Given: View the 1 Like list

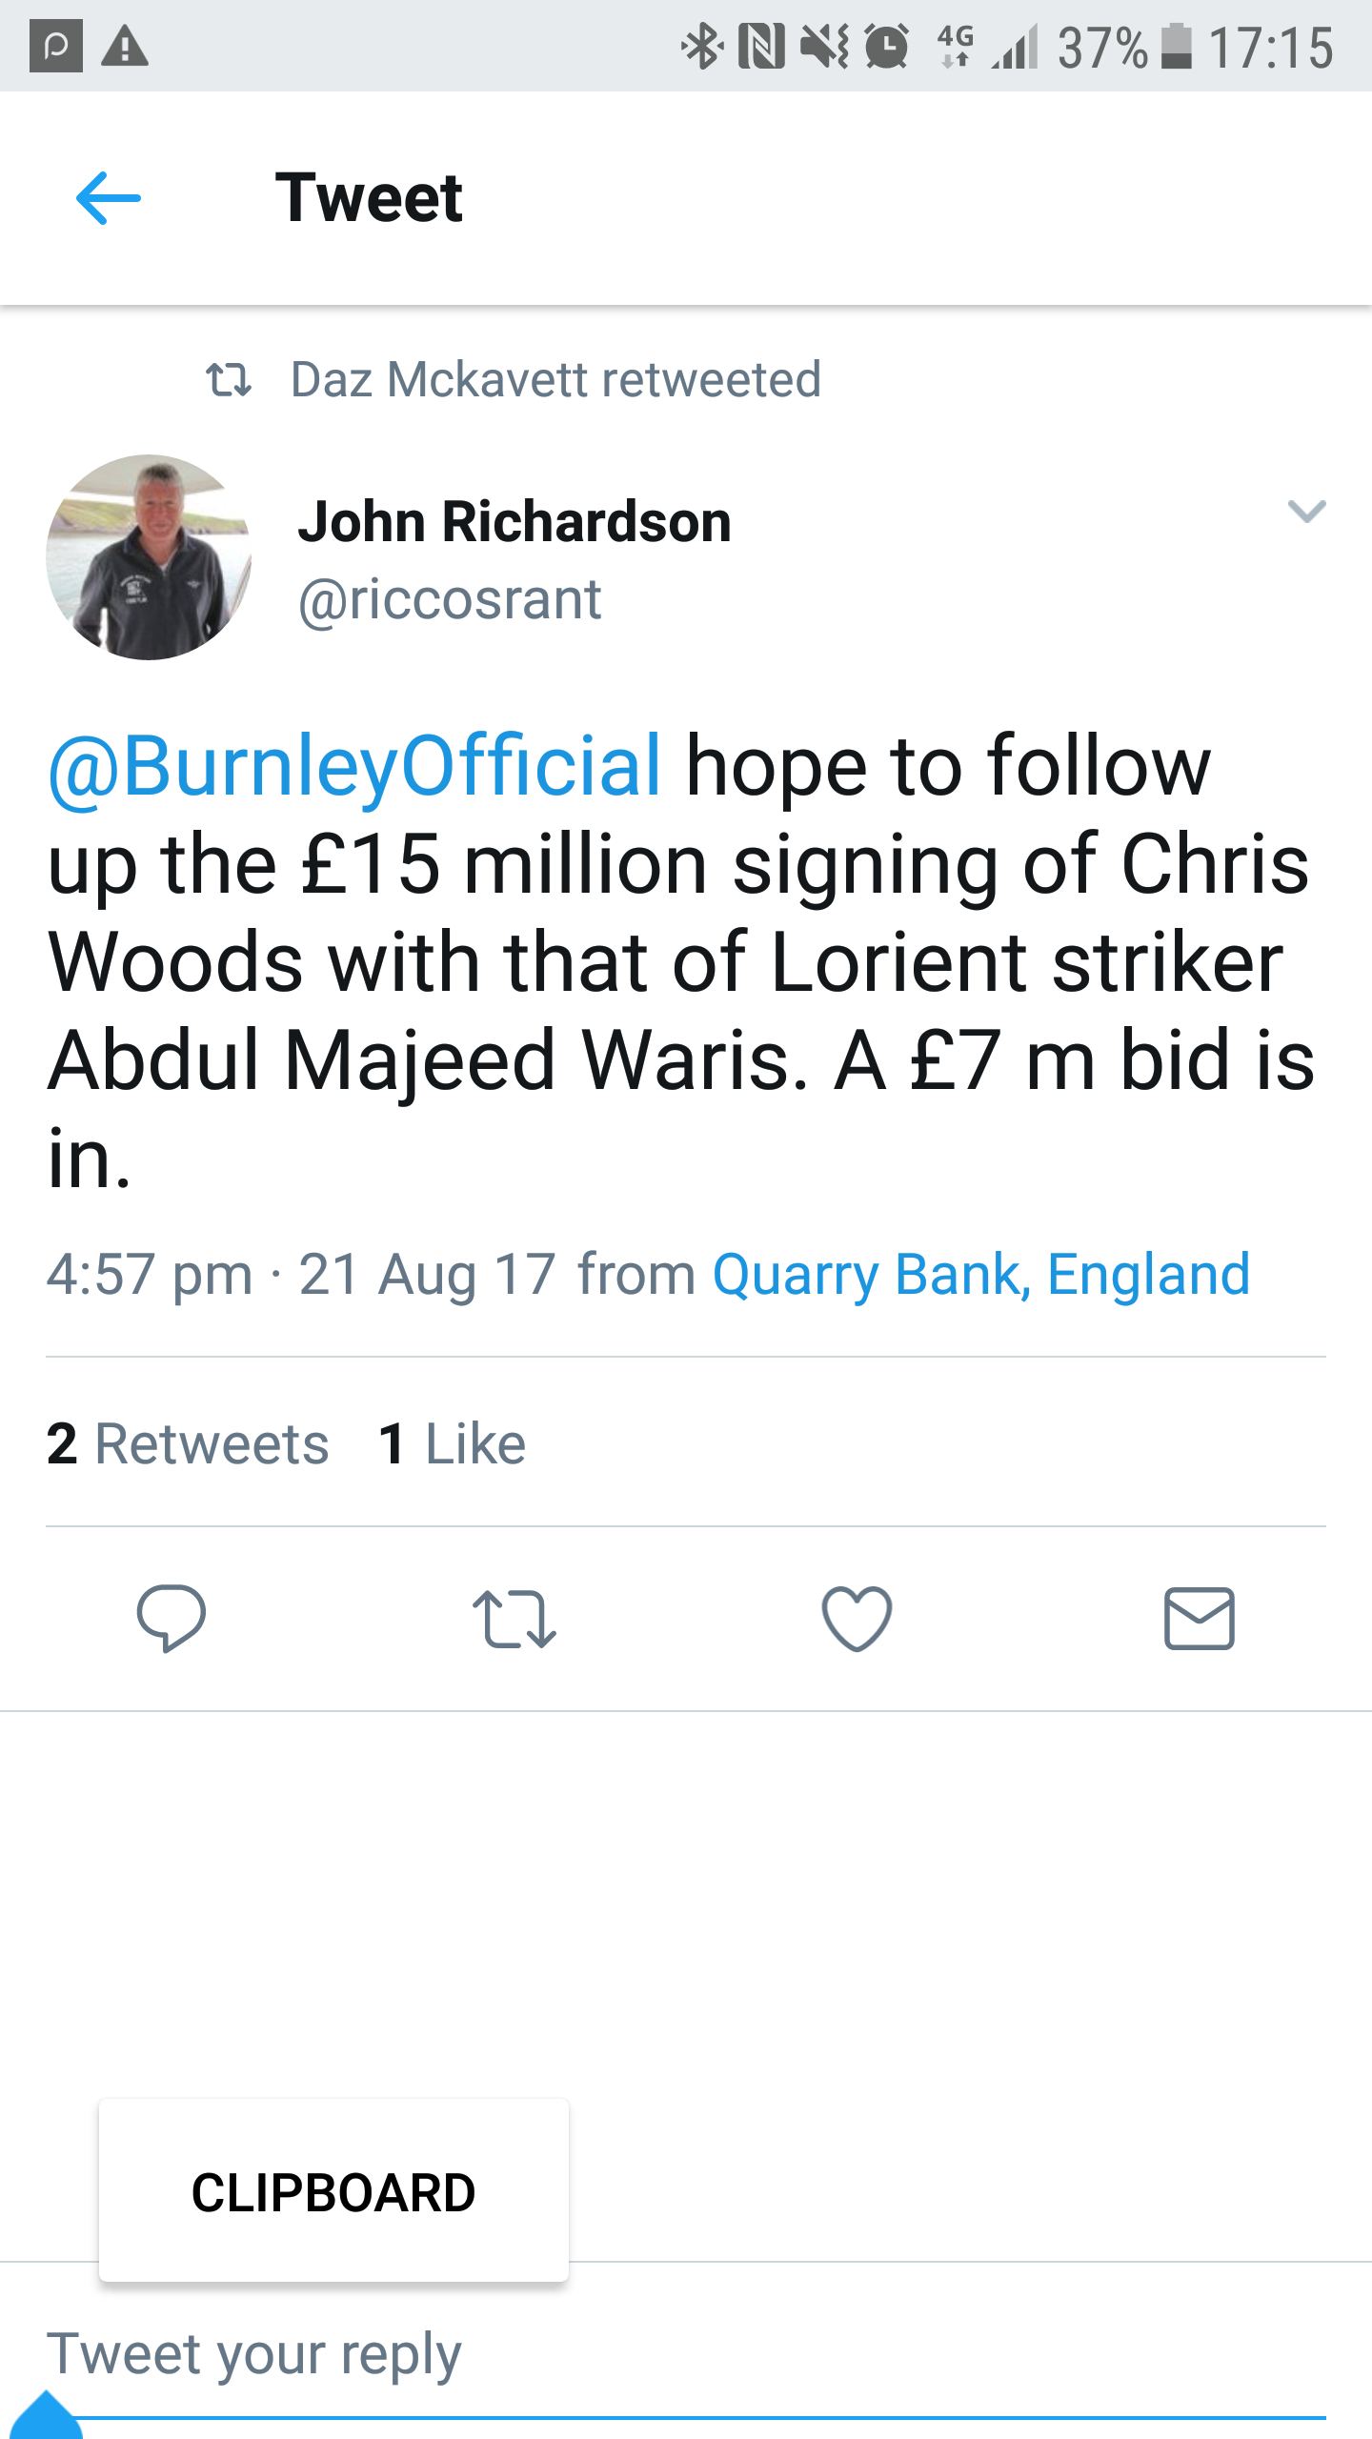Looking at the screenshot, I should pyautogui.click(x=453, y=1443).
